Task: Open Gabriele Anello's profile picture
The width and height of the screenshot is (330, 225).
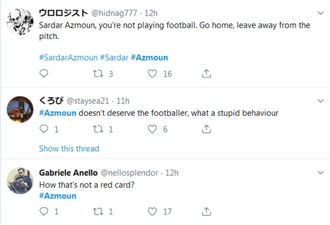Action: tap(20, 181)
